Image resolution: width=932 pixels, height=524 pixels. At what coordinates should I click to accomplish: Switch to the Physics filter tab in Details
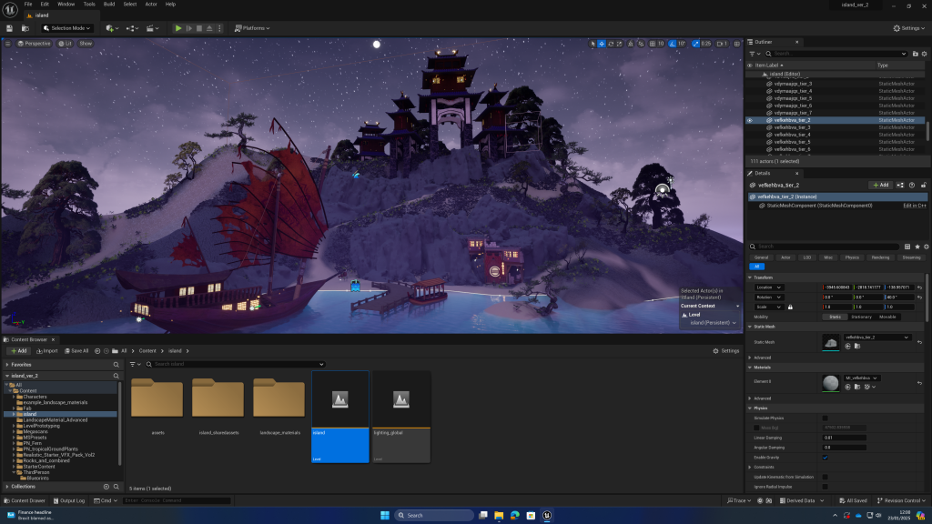pos(852,257)
